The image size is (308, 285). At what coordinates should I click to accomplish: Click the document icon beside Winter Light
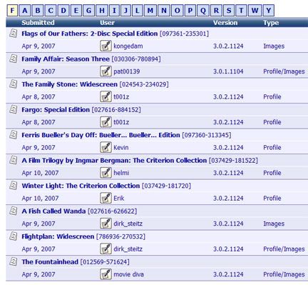click(14, 185)
